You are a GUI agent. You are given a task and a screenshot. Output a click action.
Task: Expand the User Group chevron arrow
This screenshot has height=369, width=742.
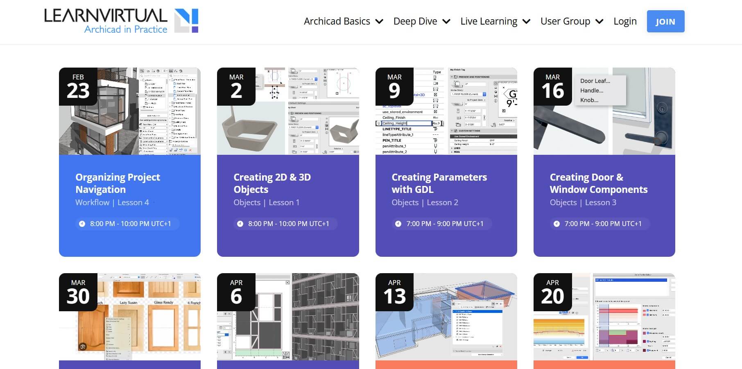click(x=599, y=22)
